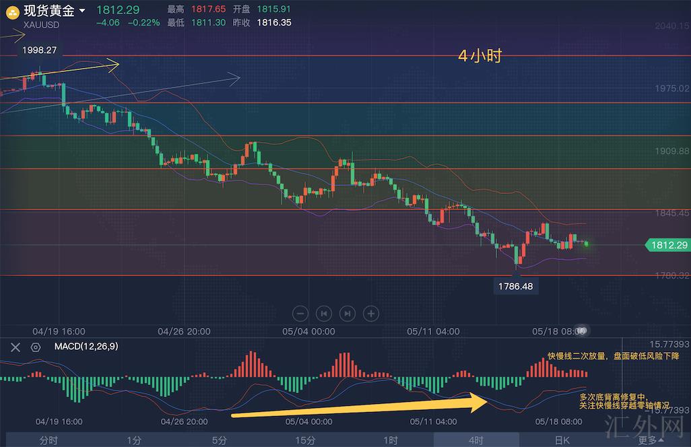This screenshot has width=691, height=447.
Task: Open the 现货黄金 symbol dropdown arrow
Action: tap(82, 11)
